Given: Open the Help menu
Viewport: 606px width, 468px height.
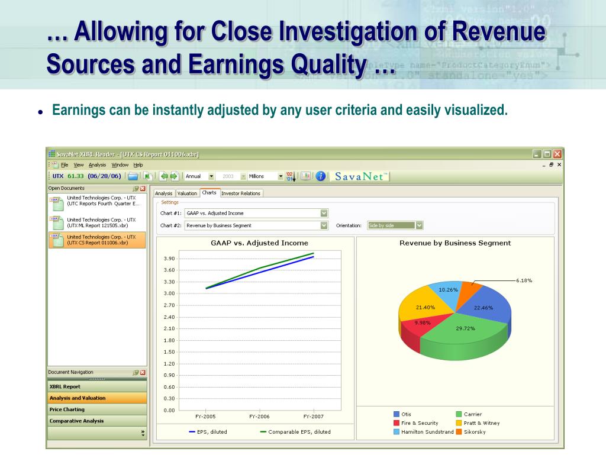Looking at the screenshot, I should (138, 165).
